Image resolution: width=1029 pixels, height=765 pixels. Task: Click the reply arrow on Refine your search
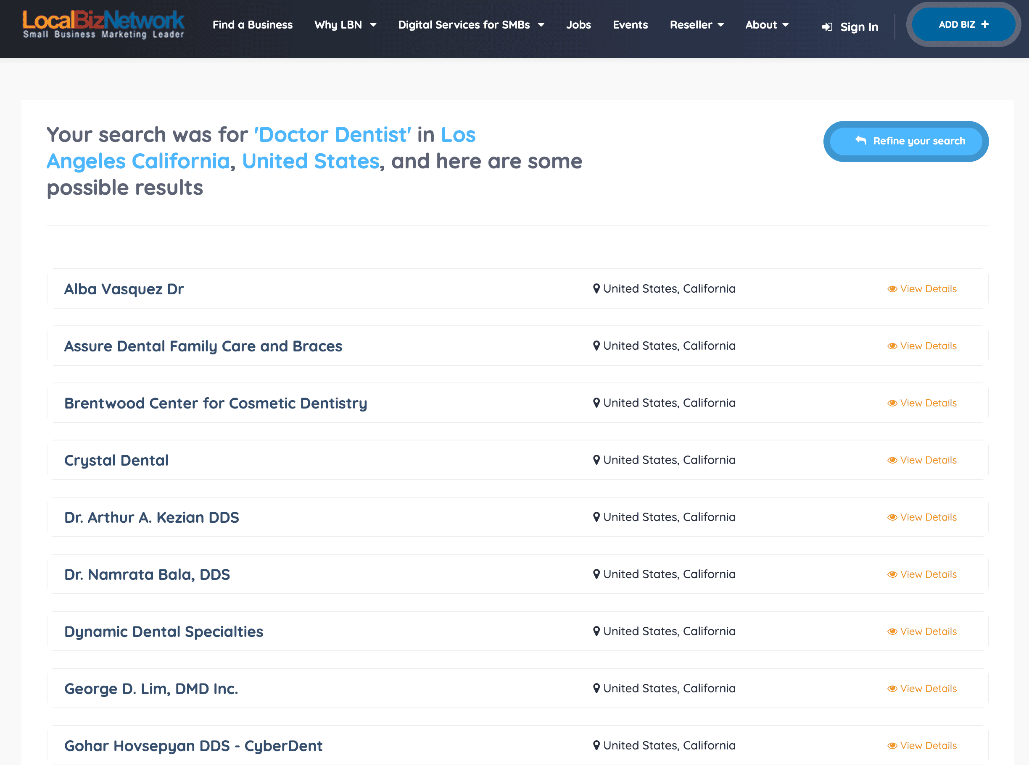[x=861, y=140]
